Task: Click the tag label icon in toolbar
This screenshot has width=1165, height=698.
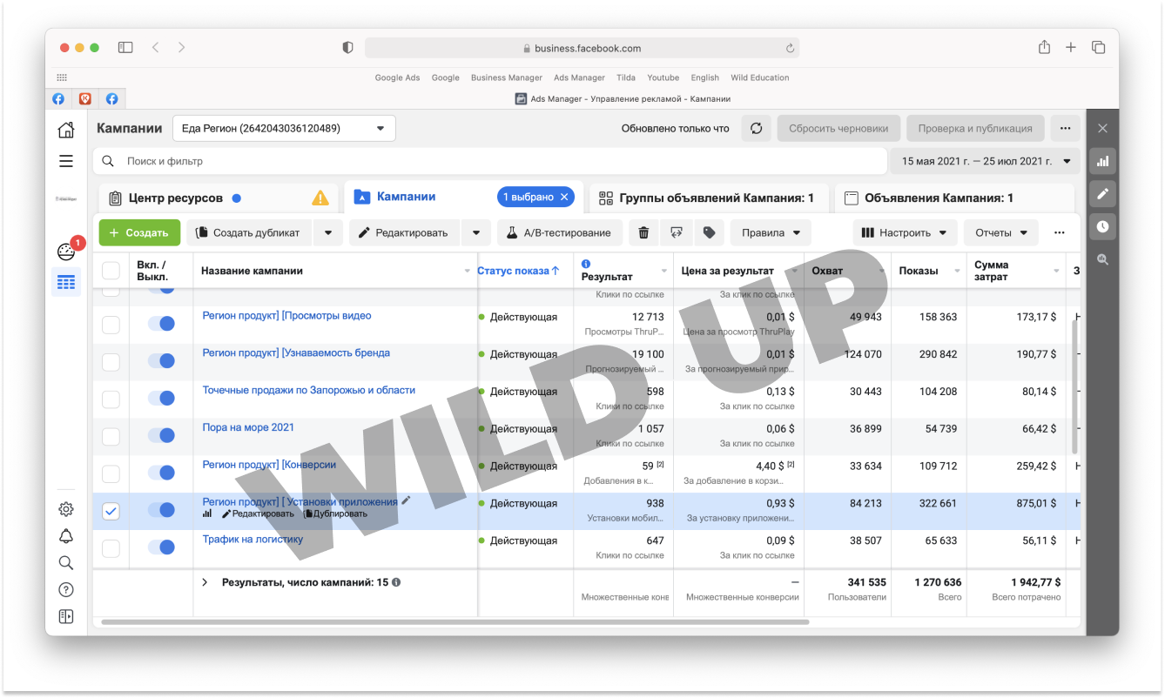Action: pos(709,232)
